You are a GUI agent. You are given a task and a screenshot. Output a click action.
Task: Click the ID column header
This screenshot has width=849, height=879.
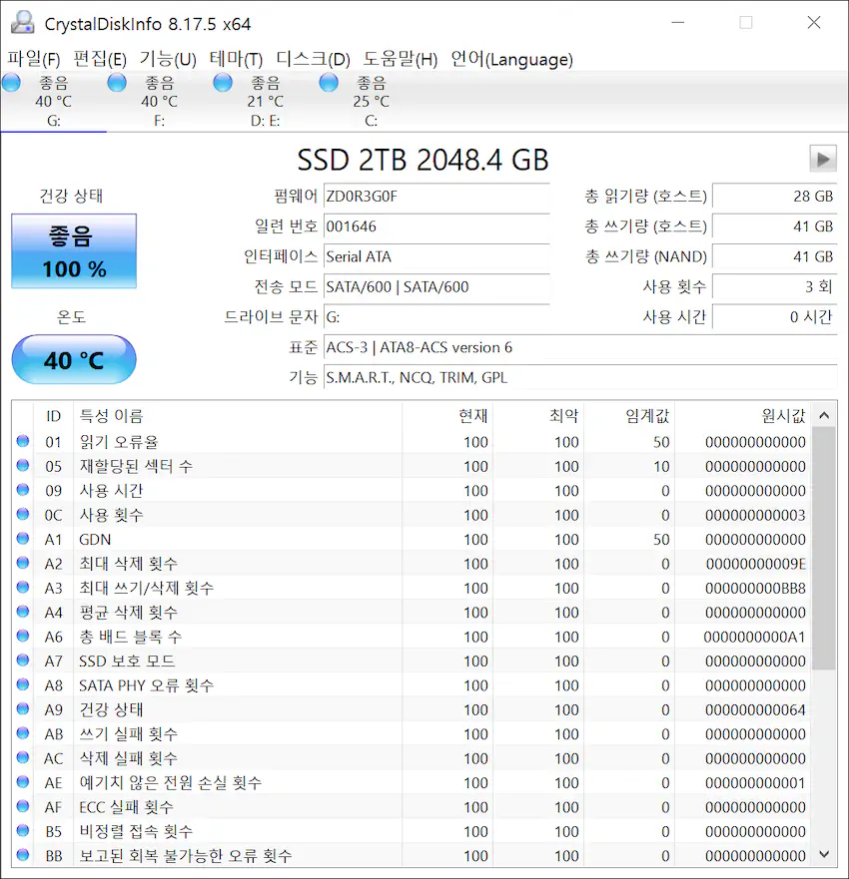tap(53, 416)
